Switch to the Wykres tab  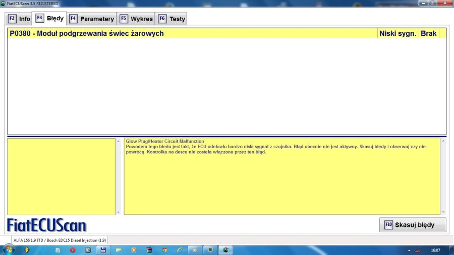(x=136, y=19)
